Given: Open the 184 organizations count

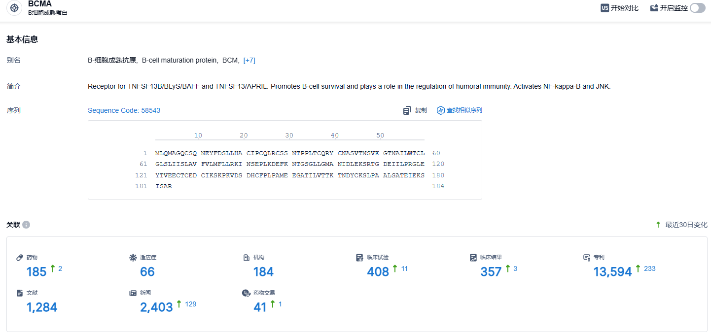Looking at the screenshot, I should (263, 271).
